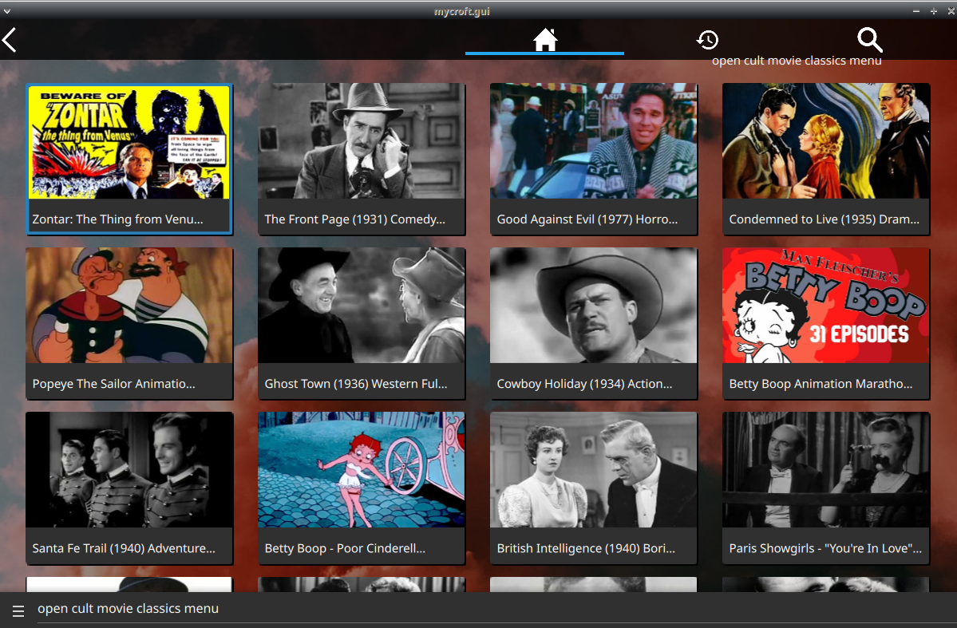This screenshot has height=628, width=957.
Task: Open window menu arrow in title bar
Action: pyautogui.click(x=6, y=12)
